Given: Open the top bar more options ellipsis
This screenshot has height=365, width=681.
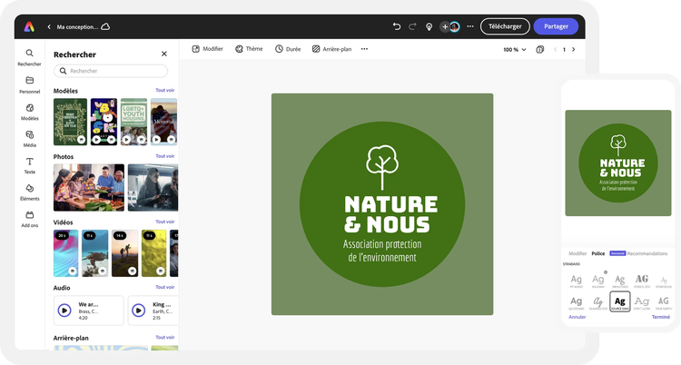Looking at the screenshot, I should [x=470, y=26].
